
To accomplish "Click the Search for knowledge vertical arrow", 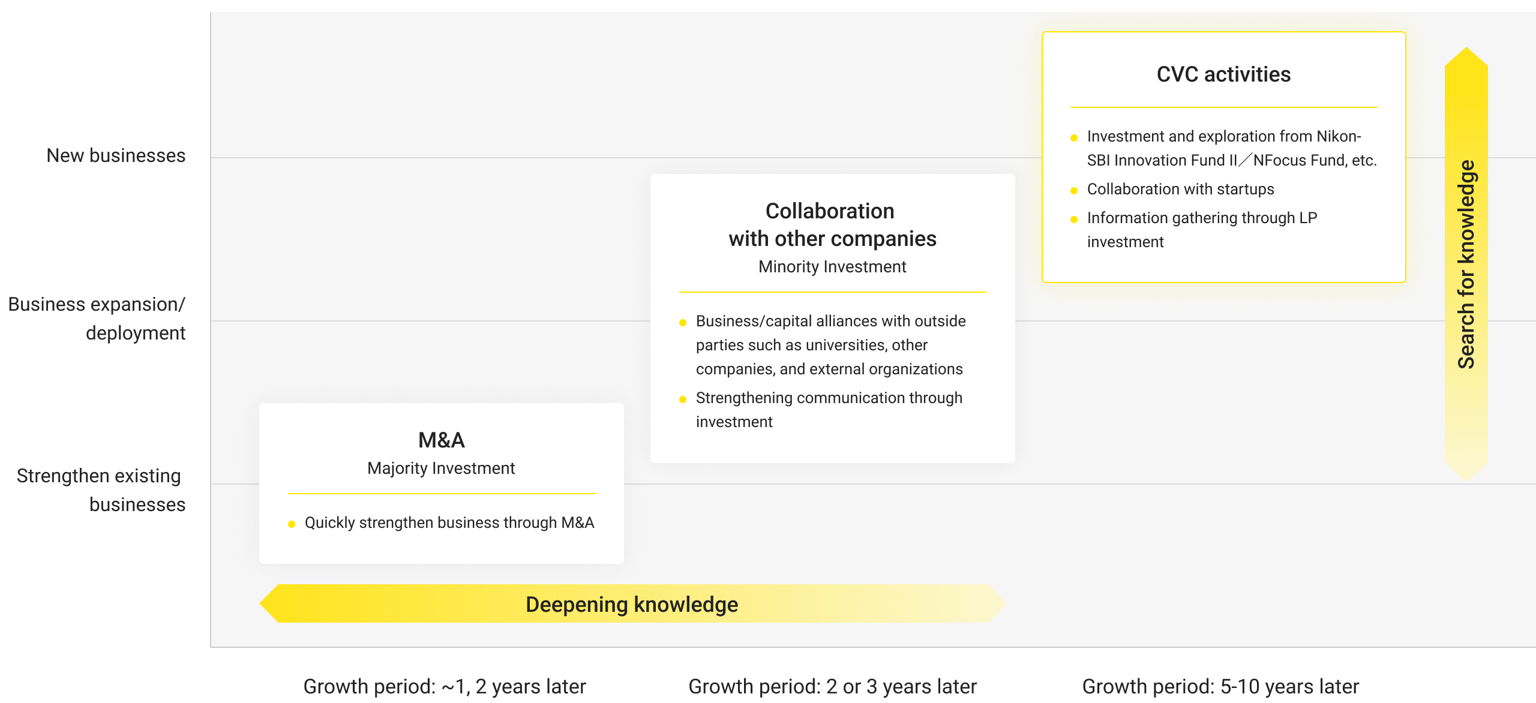I will point(1466,264).
